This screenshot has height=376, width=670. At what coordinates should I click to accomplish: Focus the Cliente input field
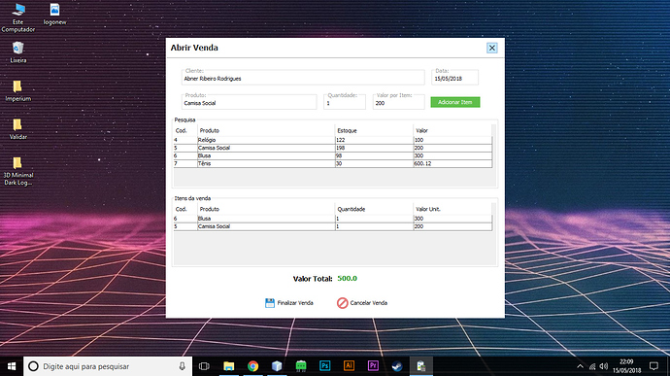[x=303, y=79]
